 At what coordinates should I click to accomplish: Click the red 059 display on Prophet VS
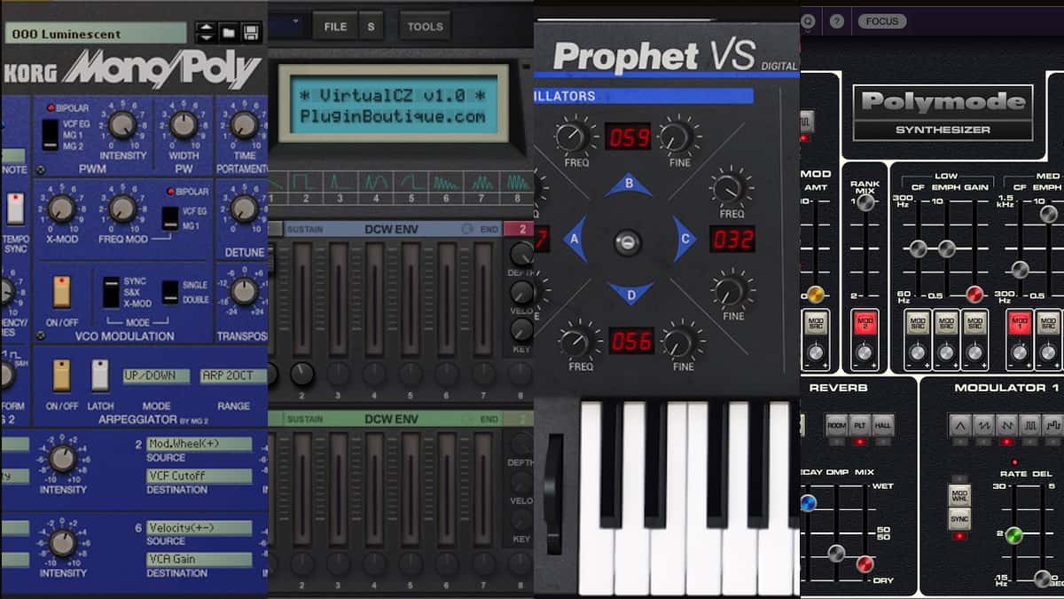point(628,137)
